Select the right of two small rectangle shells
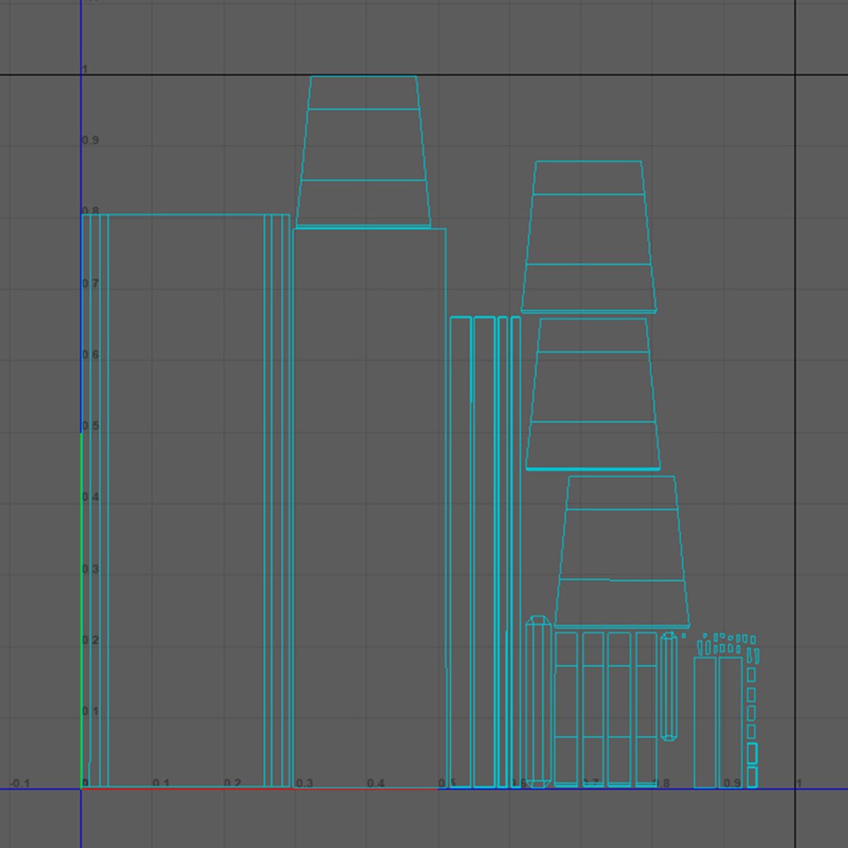 click(x=731, y=722)
